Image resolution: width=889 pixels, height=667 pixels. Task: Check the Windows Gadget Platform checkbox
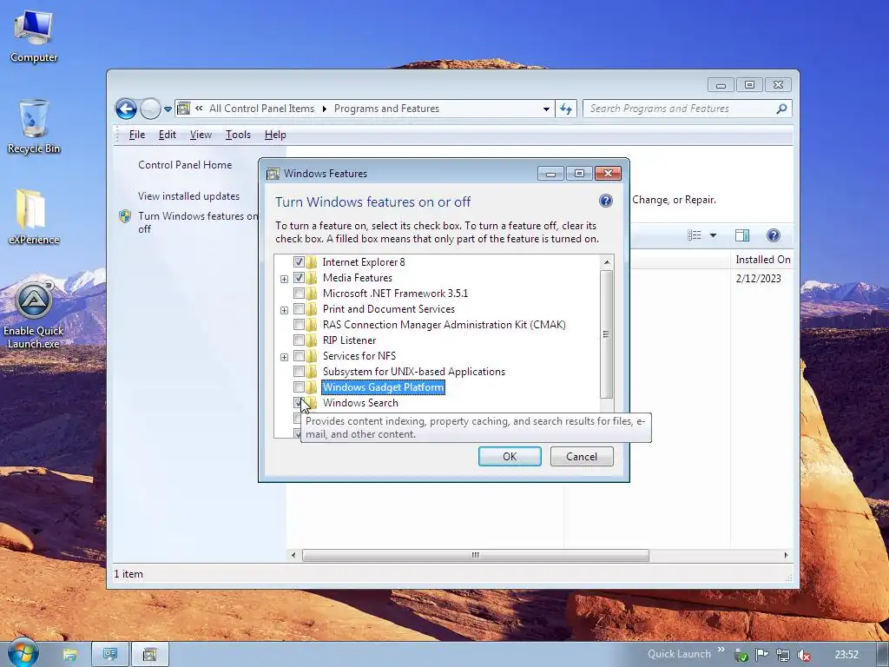click(x=299, y=387)
